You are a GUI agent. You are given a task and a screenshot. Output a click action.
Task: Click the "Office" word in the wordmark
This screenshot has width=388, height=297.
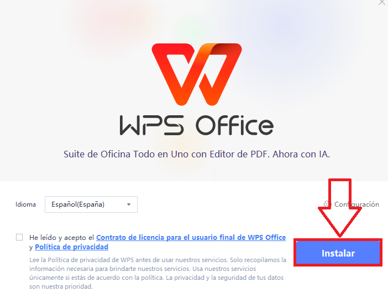(x=234, y=125)
